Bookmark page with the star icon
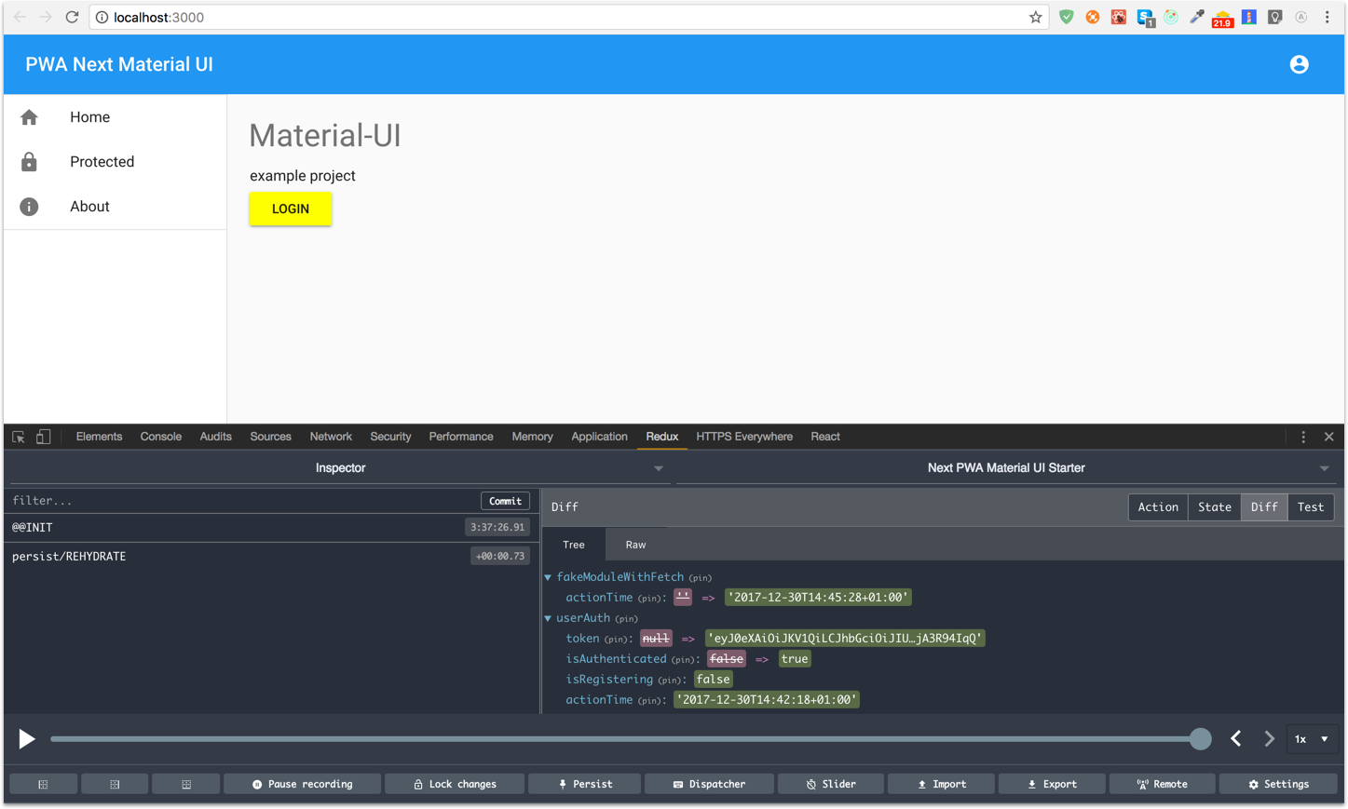 [1035, 17]
